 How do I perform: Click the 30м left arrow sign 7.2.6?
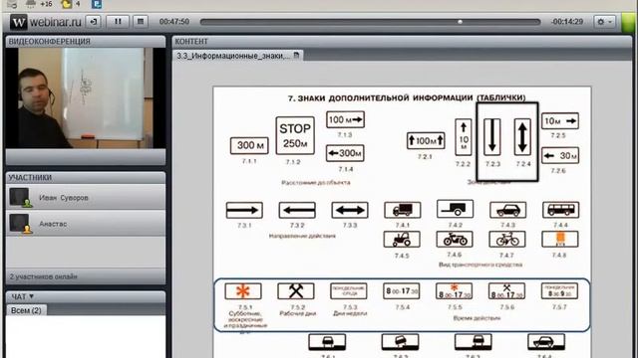pos(560,155)
